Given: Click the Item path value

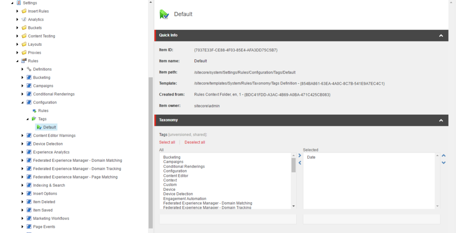Looking at the screenshot, I should click(245, 72).
